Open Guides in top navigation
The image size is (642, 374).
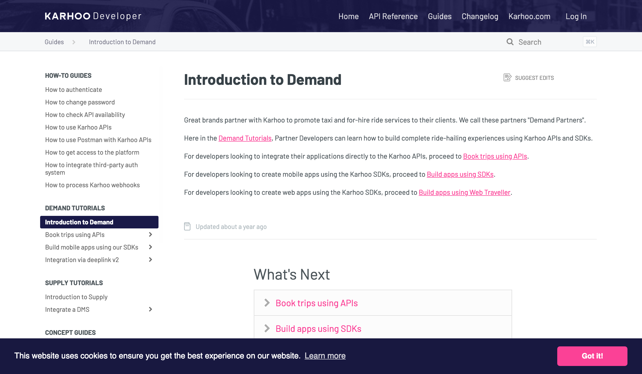(440, 16)
